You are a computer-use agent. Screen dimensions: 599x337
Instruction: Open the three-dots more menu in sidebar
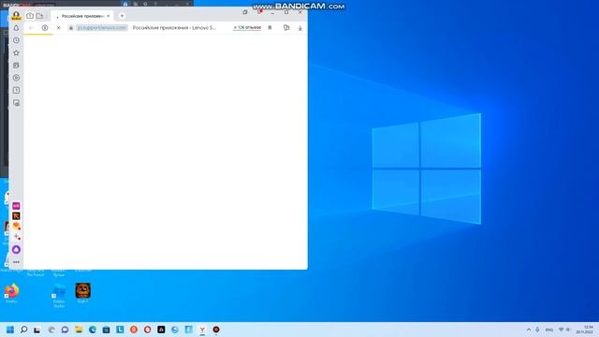pyautogui.click(x=16, y=262)
